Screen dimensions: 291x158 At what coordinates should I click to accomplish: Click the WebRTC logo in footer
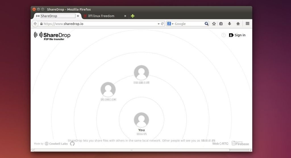[220, 144]
